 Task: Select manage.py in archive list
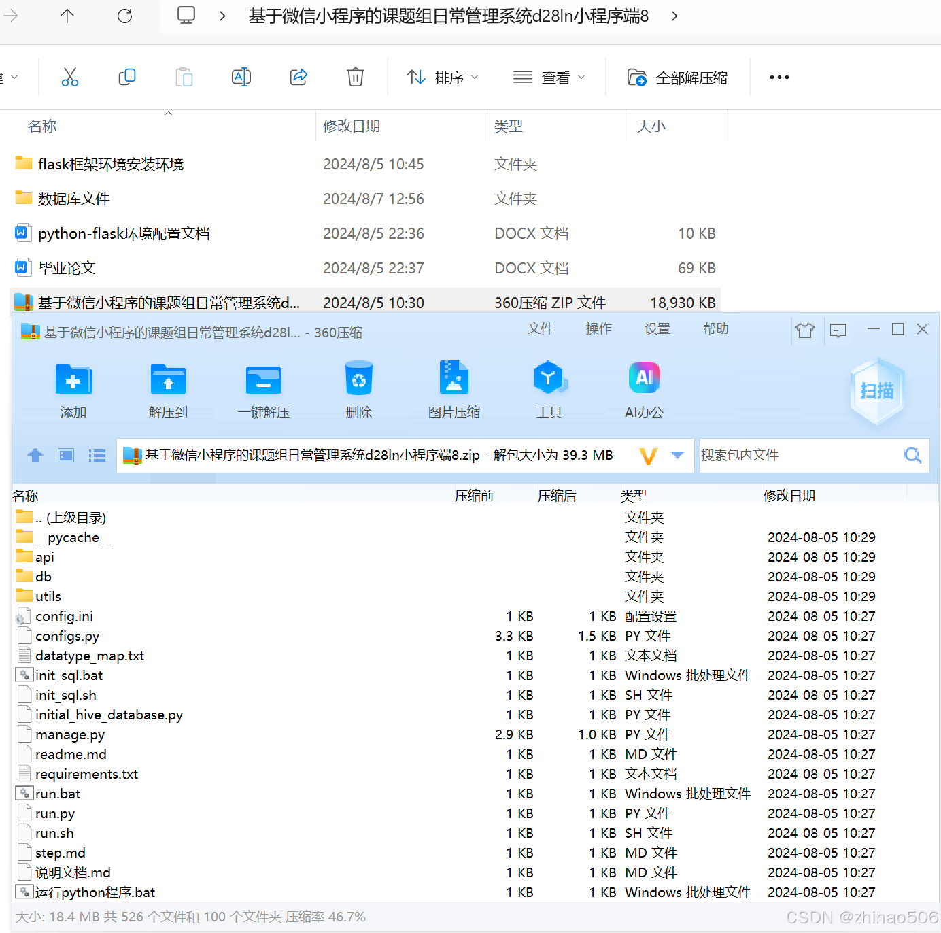tap(475, 734)
